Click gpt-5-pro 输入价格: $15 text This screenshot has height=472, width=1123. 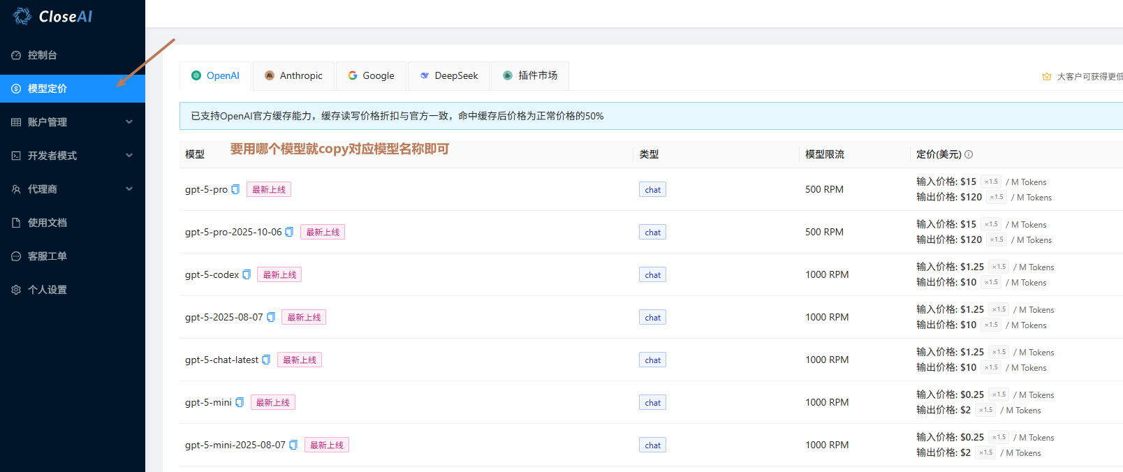click(946, 182)
